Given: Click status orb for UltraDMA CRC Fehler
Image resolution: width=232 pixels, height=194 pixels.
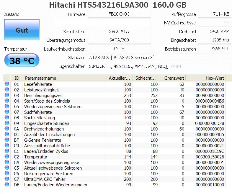Looking at the screenshot, I should 7,179.
